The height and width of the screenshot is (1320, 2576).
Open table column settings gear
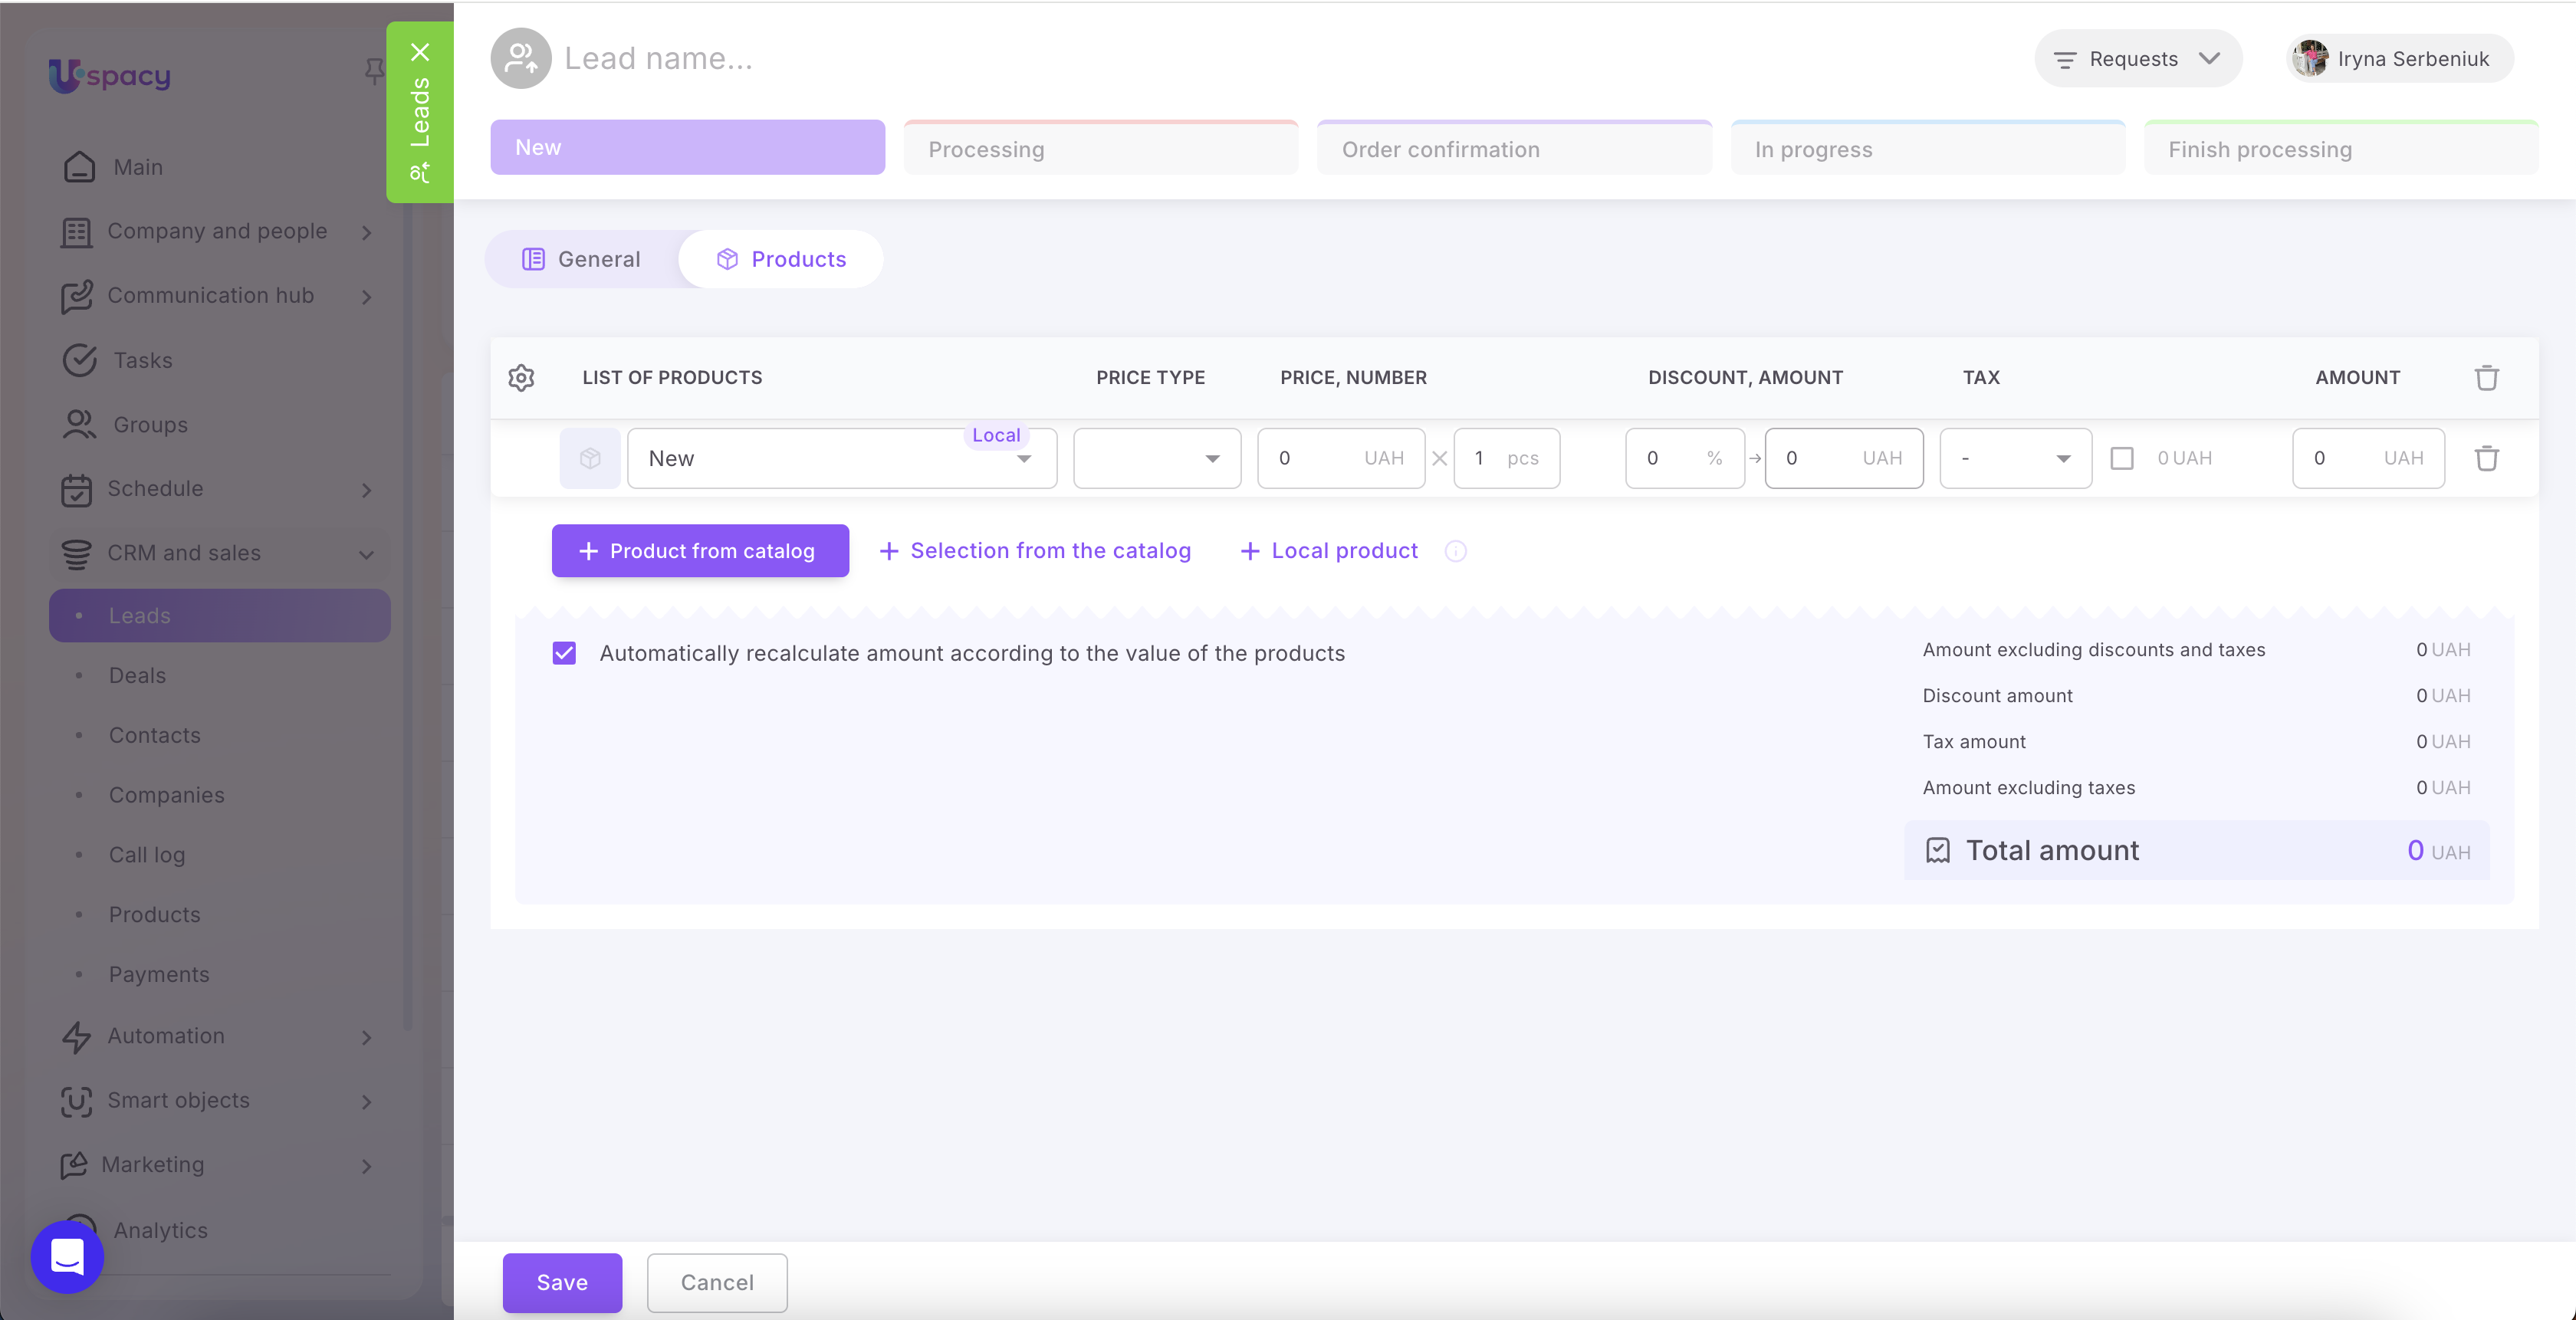(x=521, y=378)
